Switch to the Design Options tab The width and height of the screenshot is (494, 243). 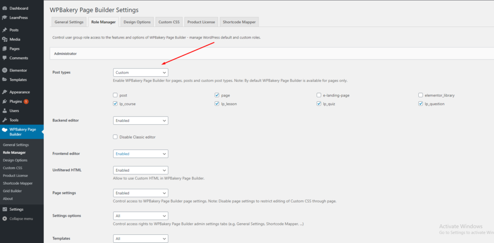point(137,22)
